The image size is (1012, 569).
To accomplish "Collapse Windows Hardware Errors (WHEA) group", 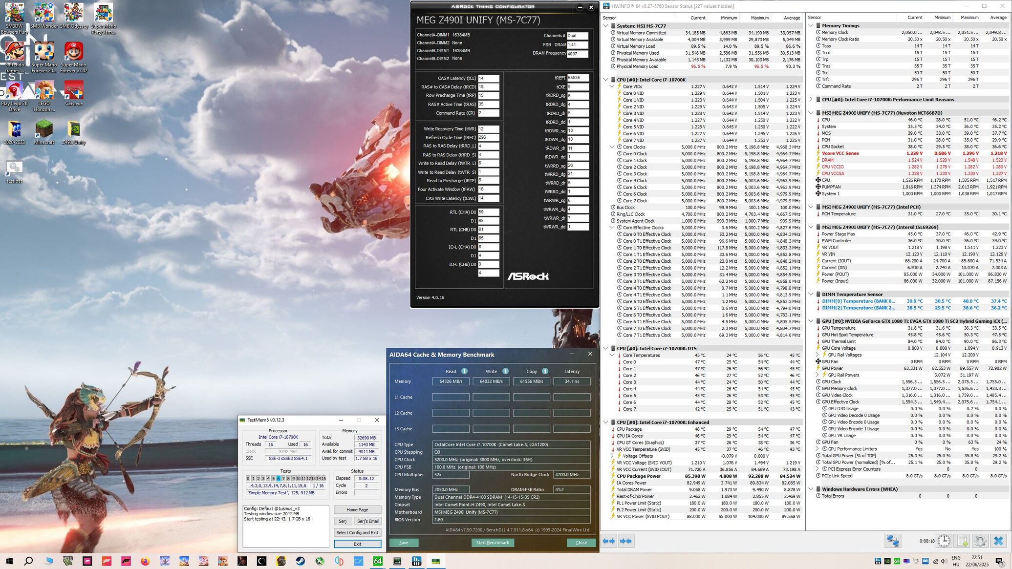I will 811,489.
